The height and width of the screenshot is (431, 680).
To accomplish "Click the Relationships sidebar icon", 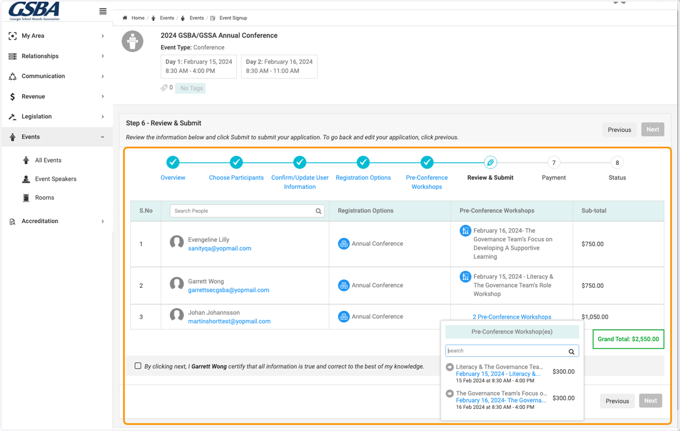I will tap(12, 56).
